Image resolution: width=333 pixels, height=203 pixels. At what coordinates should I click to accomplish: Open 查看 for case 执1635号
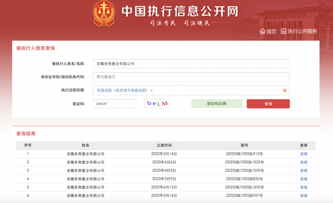(x=303, y=187)
